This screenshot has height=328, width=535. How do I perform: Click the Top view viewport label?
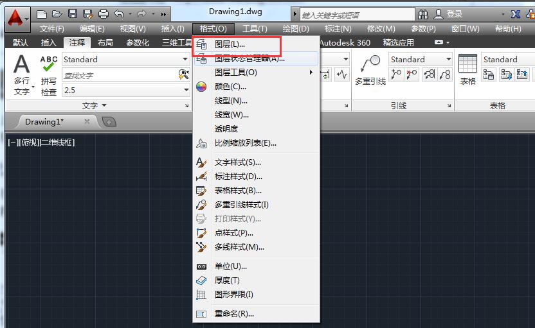point(30,142)
